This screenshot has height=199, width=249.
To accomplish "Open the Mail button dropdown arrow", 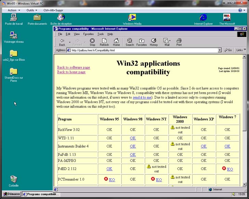I will tap(170, 40).
